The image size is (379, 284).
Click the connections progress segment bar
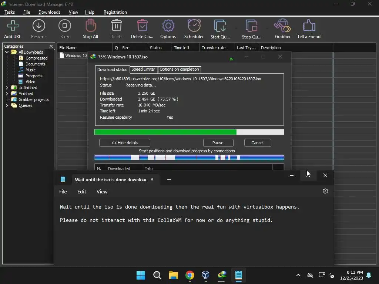(x=189, y=158)
